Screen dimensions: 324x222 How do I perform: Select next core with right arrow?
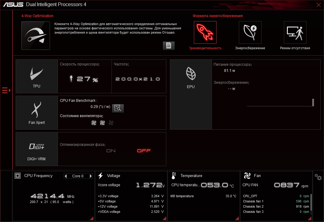pyautogui.click(x=91, y=176)
